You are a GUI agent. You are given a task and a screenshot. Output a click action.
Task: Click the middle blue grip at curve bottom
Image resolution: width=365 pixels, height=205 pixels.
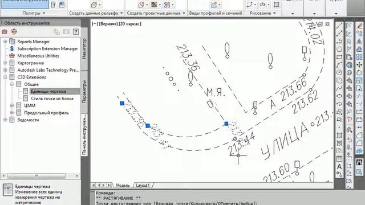click(x=148, y=126)
